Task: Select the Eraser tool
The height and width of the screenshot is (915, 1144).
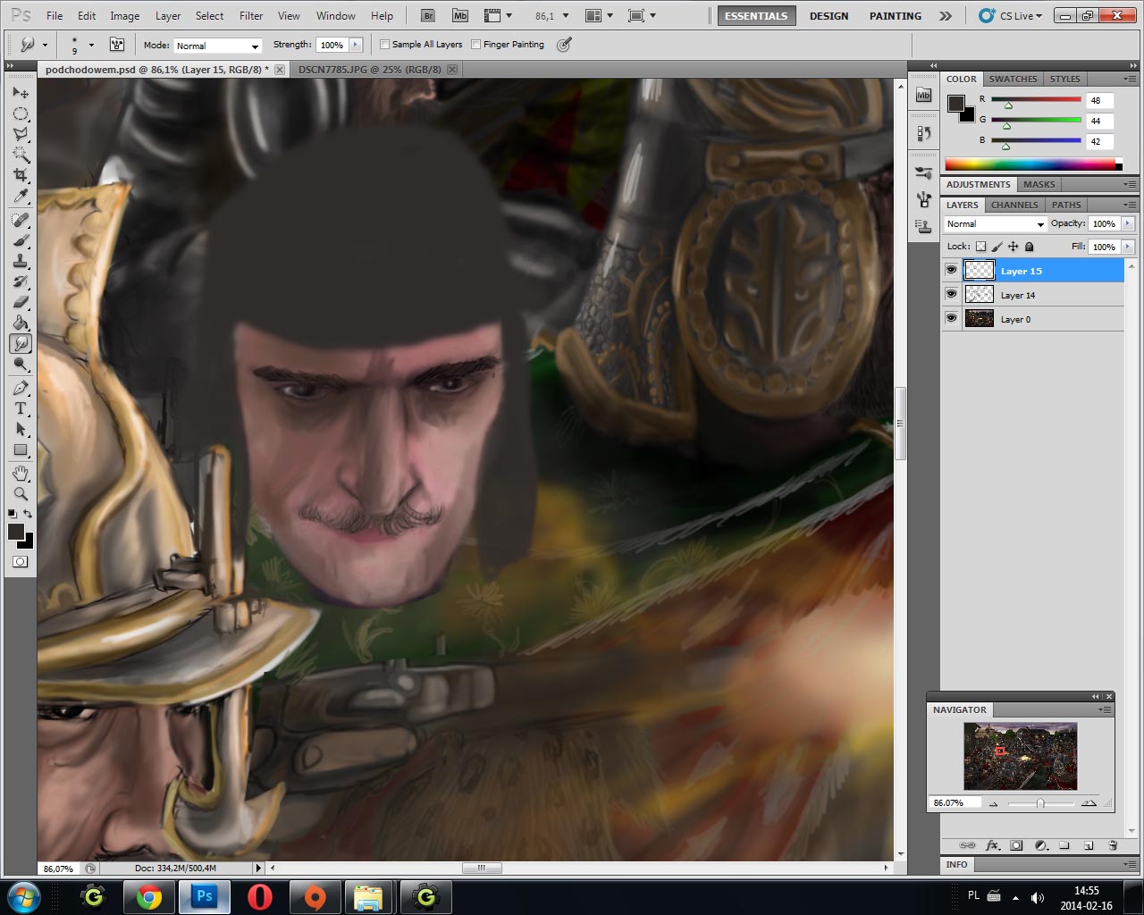Action: click(21, 302)
